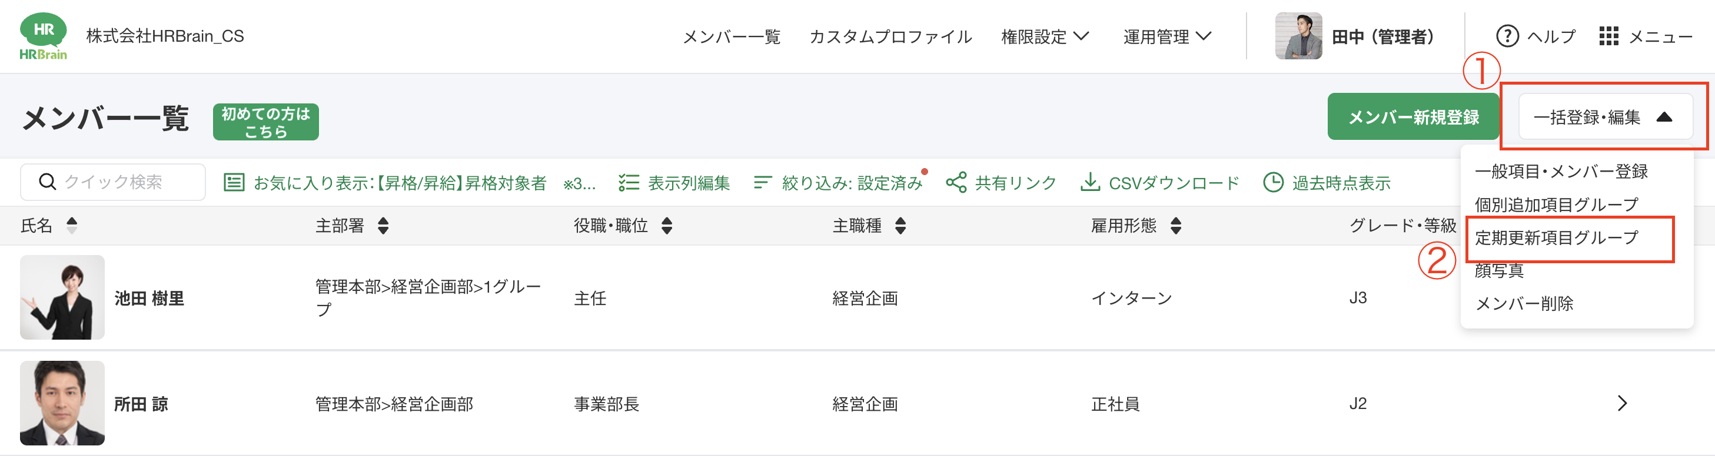This screenshot has width=1715, height=456.
Task: Click inside the クイック検索 search field
Action: click(120, 182)
